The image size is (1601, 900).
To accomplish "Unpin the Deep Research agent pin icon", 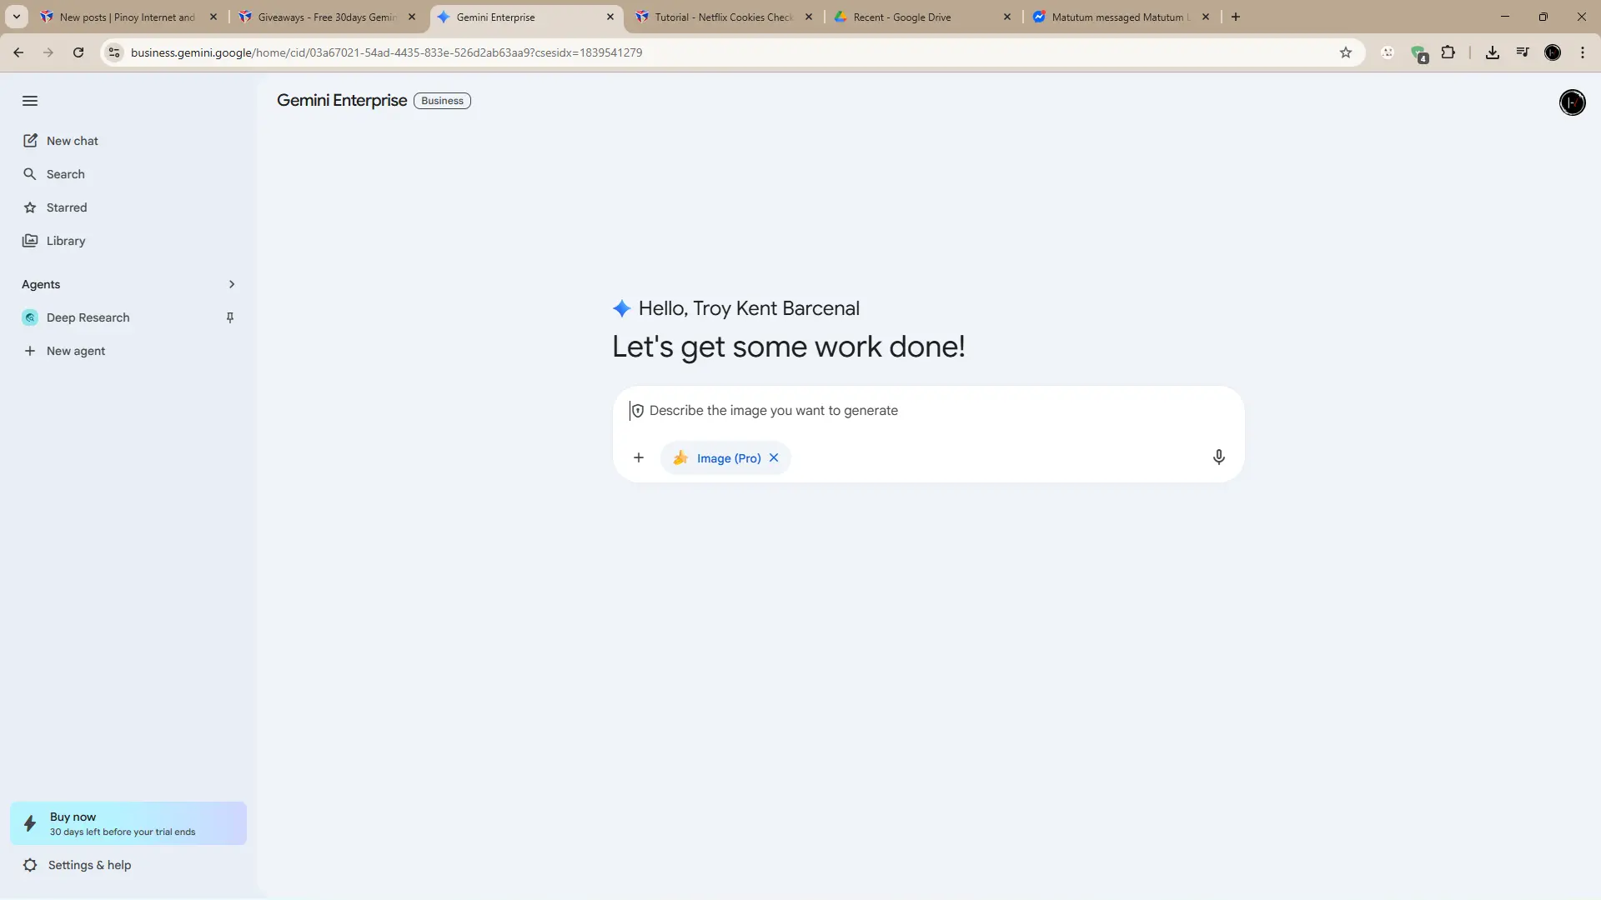I will 230,317.
